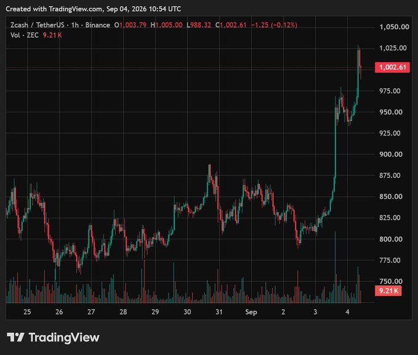Click the Sep month label on the time axis

click(x=251, y=312)
